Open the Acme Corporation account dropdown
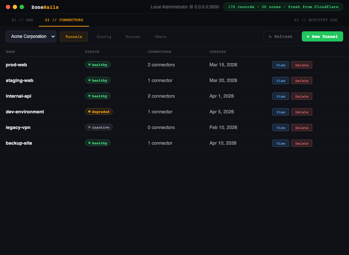Viewport: 349px width, 255px height. point(31,36)
